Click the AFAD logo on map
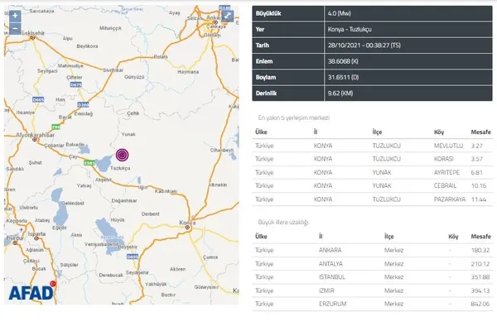Viewport: 497px width, 331px height. tap(32, 291)
